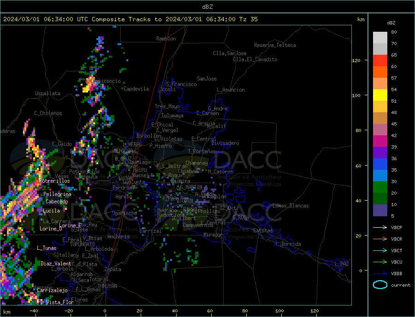415x317 pixels.
Task: Pick the bright green 20-30 dBZ swatch
Action: point(380,187)
